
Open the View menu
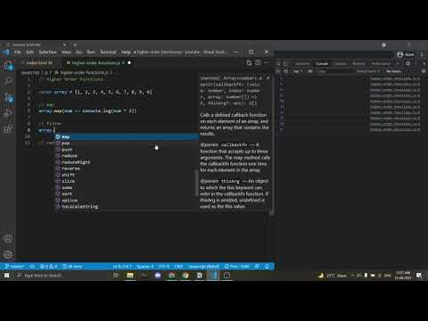[x=66, y=52]
